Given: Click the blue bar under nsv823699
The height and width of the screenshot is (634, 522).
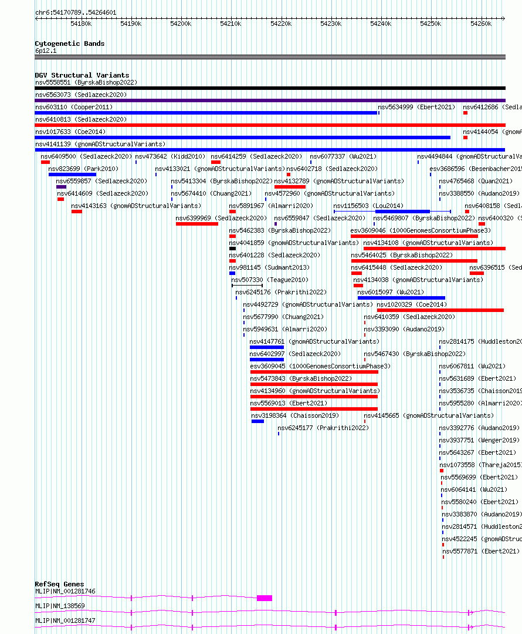Looking at the screenshot, I should 72,175.
